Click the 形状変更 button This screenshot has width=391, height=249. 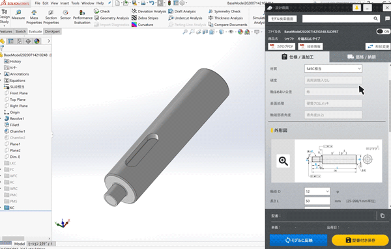point(378,47)
